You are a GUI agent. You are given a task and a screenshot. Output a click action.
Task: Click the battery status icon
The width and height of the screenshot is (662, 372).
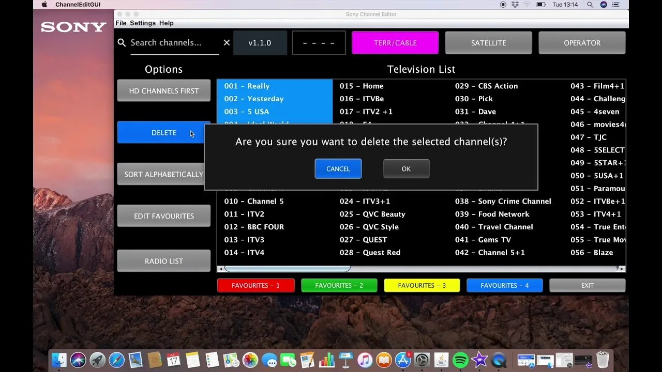[x=541, y=5]
